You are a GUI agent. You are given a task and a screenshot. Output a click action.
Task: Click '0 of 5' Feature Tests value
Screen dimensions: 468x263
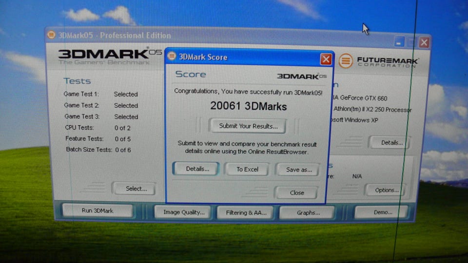pos(123,139)
